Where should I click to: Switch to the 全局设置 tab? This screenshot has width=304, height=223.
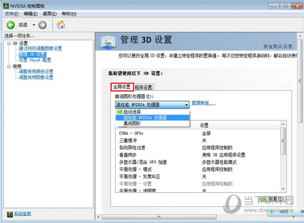coord(122,87)
